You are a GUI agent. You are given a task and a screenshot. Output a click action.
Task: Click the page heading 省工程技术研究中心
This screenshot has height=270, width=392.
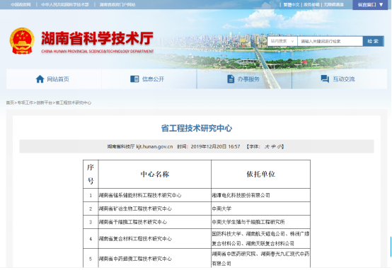coord(197,128)
